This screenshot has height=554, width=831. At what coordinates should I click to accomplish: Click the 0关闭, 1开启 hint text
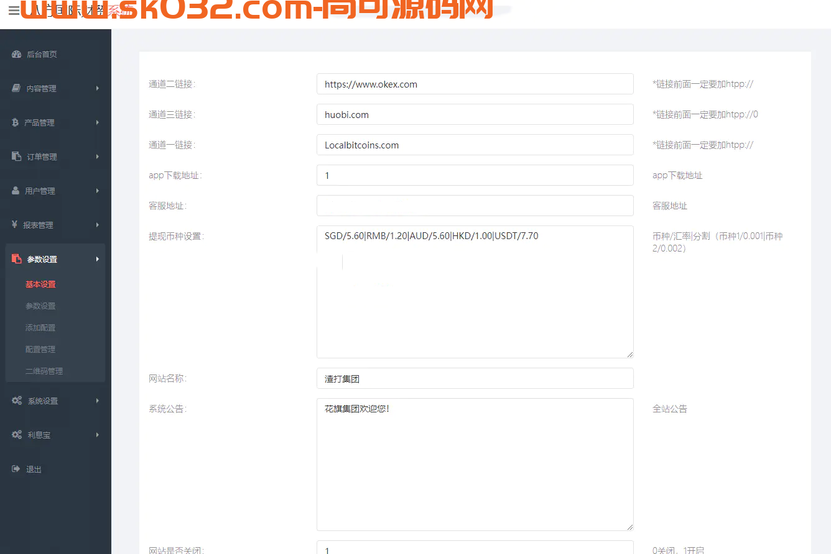[x=679, y=550]
